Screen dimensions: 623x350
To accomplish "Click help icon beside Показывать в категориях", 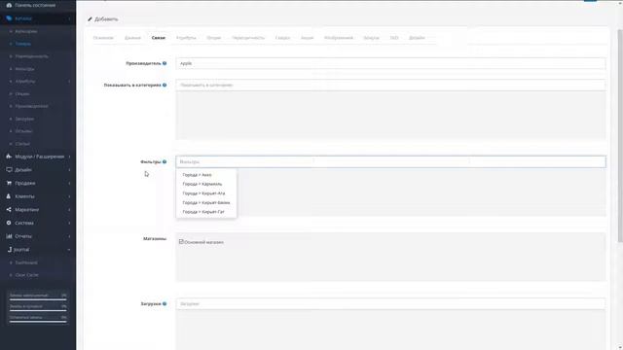I will pyautogui.click(x=165, y=85).
